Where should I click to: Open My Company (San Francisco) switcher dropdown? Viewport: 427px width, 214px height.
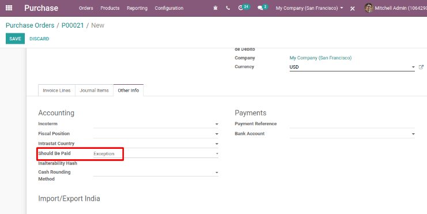click(309, 8)
